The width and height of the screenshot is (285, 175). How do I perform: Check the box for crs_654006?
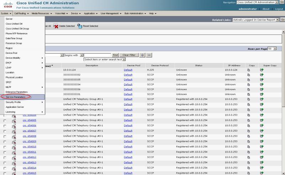tap(5, 126)
